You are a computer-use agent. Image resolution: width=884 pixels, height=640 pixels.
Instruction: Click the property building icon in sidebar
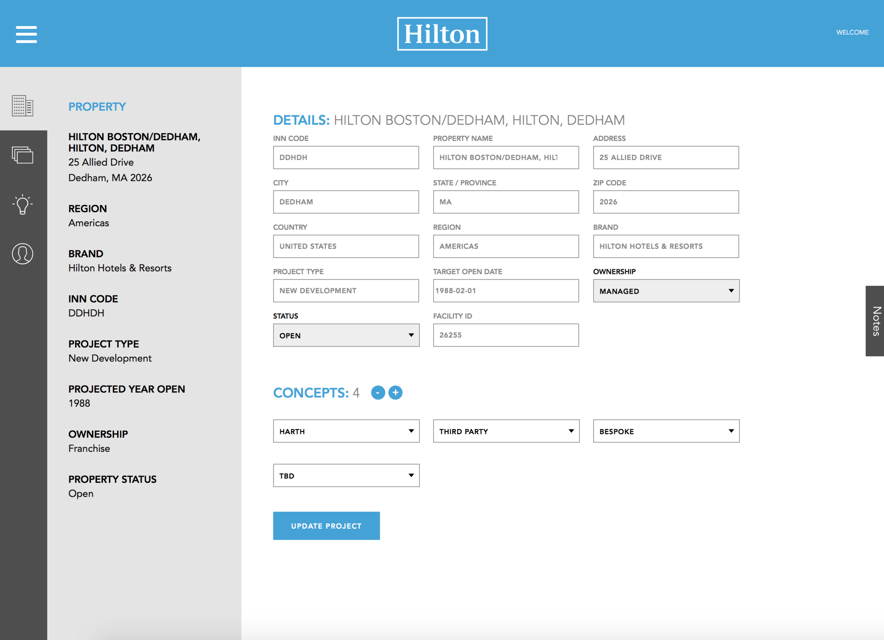tap(23, 106)
